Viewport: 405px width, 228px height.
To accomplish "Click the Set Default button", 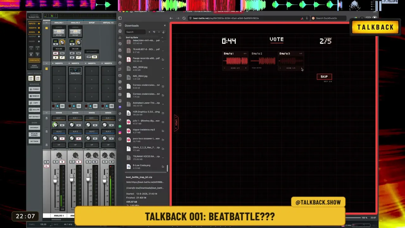I will 34,117.
